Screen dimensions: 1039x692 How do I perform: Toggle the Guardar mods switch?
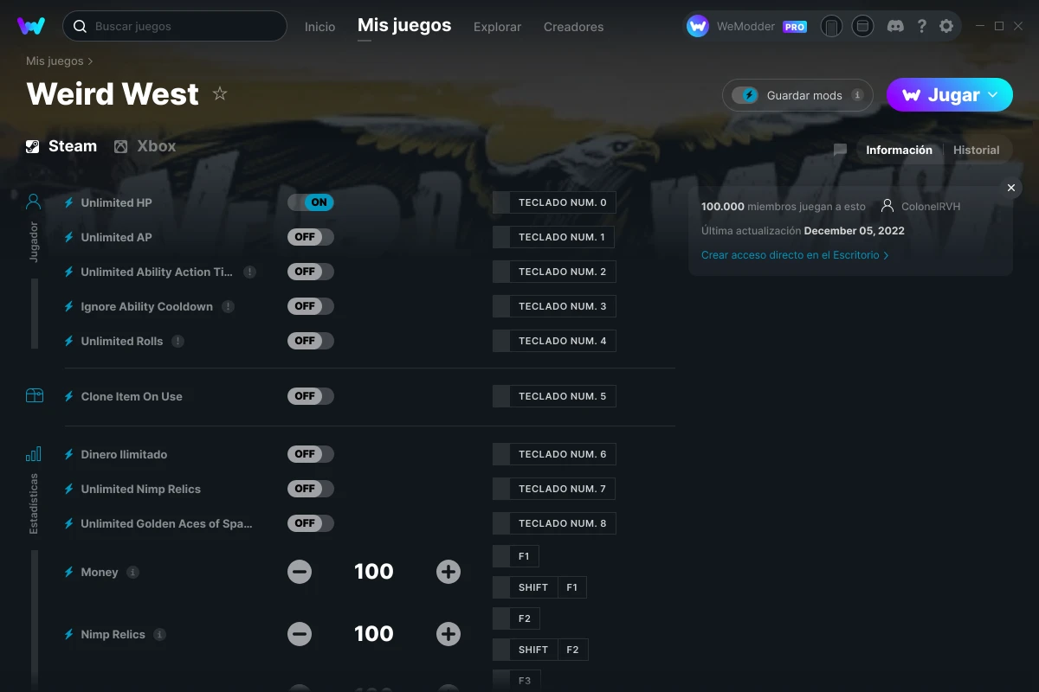[x=745, y=95]
